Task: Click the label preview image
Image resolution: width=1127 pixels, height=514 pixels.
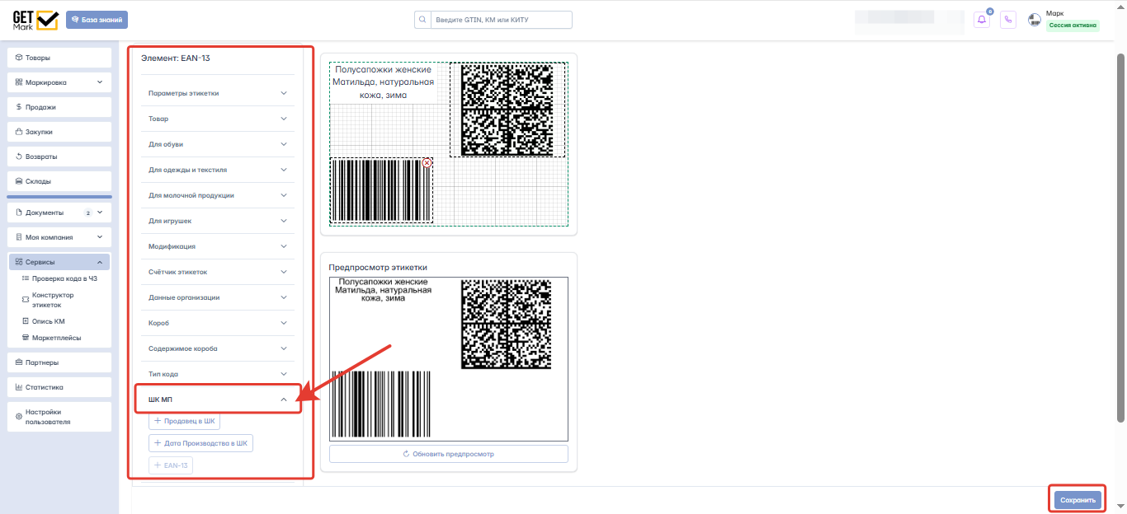Action: tap(448, 358)
